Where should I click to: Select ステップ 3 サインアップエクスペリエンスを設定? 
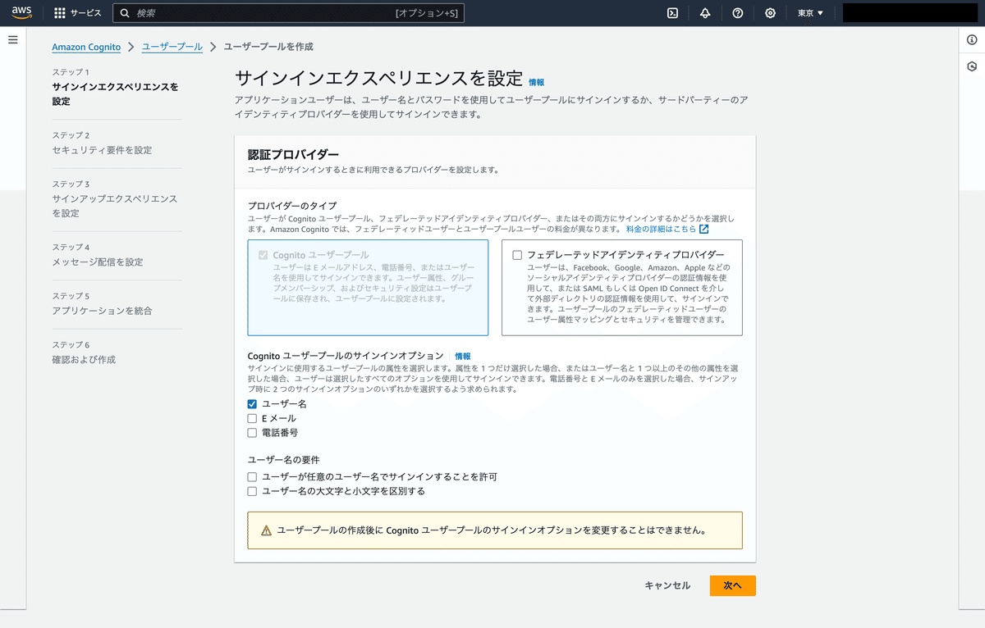[116, 198]
